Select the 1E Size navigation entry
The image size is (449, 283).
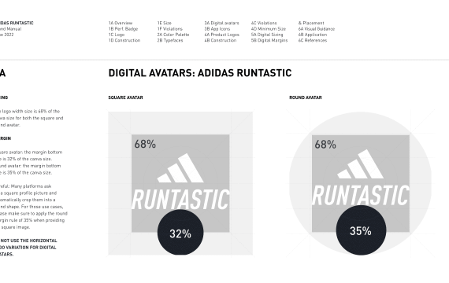(164, 23)
